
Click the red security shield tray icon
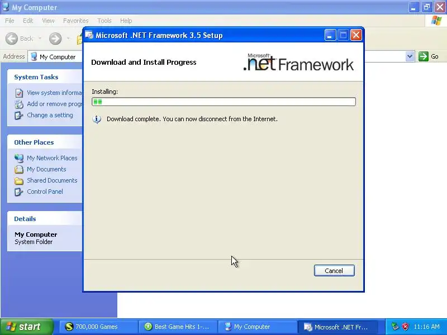[406, 327]
